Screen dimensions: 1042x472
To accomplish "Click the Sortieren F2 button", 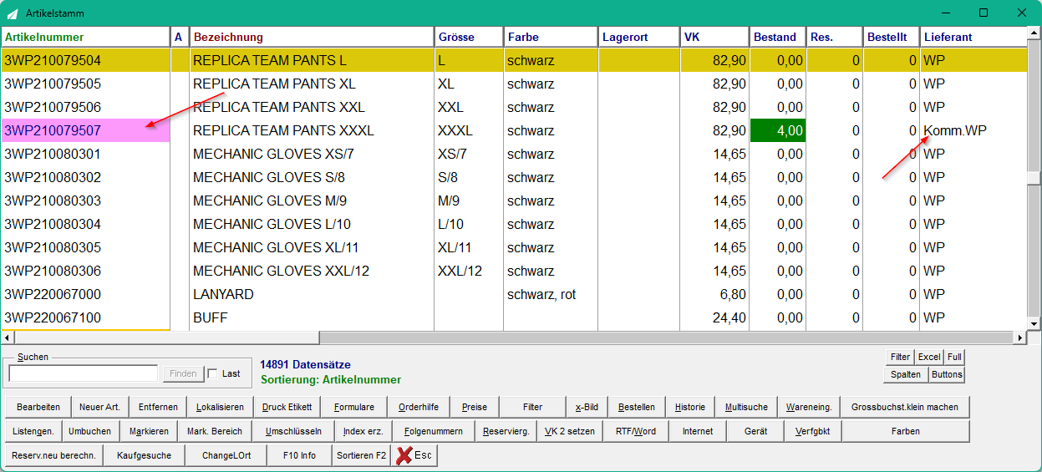I will tap(361, 455).
